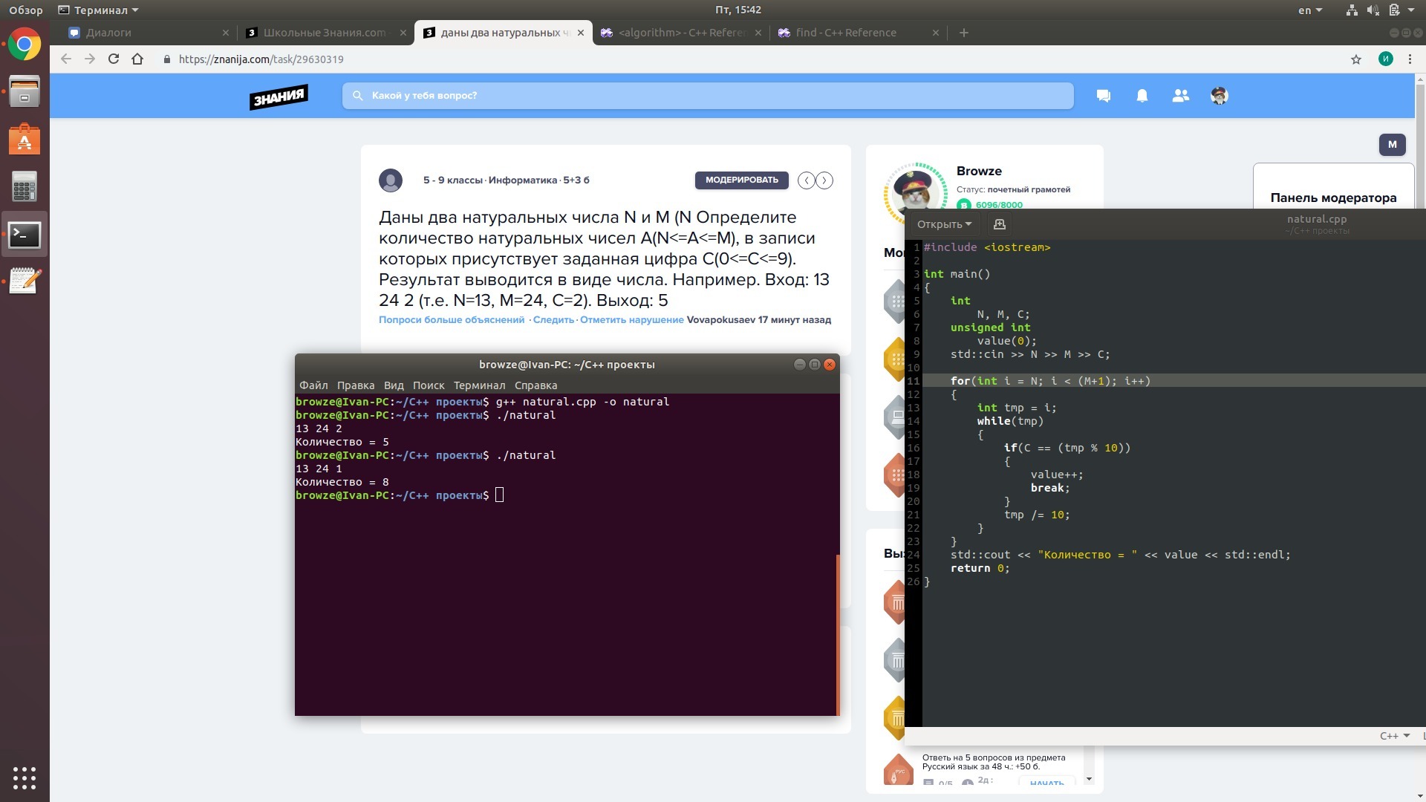Open the Files manager dock icon
The height and width of the screenshot is (802, 1426).
pyautogui.click(x=25, y=92)
